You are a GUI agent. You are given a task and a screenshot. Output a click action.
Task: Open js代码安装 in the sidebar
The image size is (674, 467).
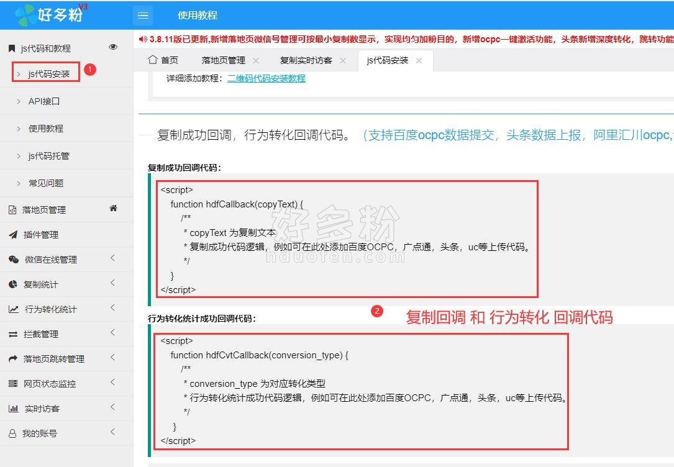pos(48,74)
